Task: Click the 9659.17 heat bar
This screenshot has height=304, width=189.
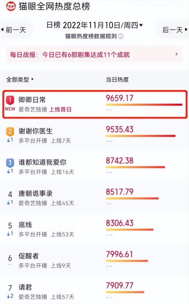Action: coord(144,105)
